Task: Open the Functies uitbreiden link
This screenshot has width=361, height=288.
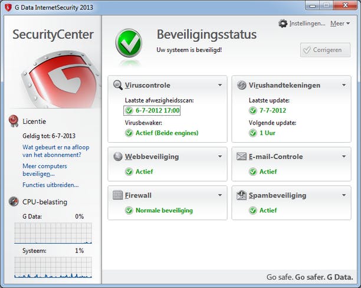Action: [x=50, y=185]
